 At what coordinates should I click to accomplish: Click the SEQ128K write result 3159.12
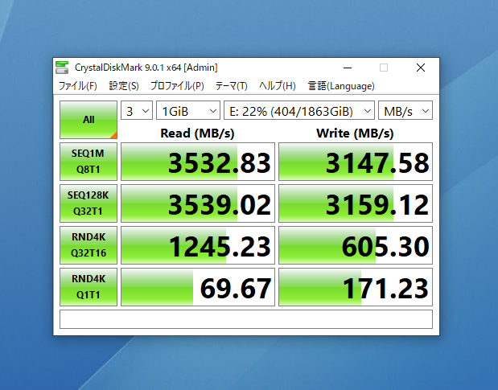pos(356,203)
